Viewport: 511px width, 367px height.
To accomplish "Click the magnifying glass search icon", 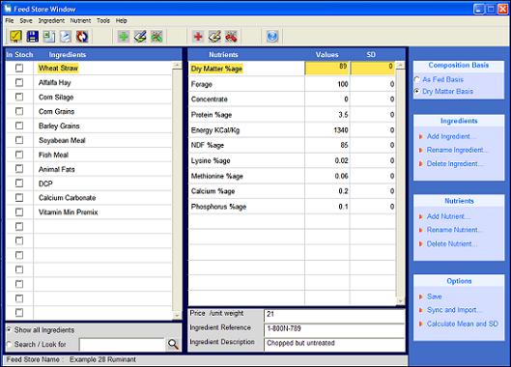I will (173, 344).
